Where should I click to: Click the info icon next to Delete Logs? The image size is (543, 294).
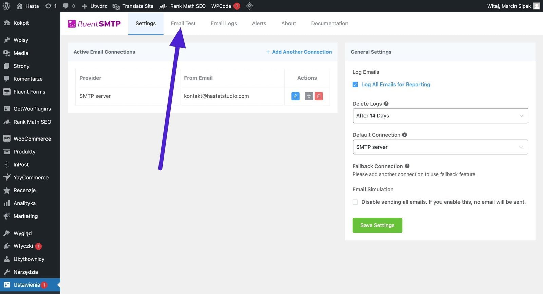(x=386, y=104)
